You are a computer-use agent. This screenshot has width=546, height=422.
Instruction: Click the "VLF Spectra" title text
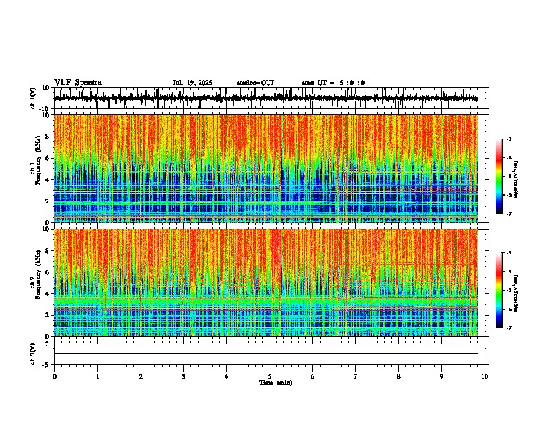click(x=78, y=83)
